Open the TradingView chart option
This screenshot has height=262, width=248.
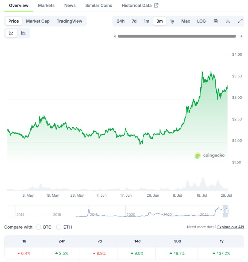[69, 21]
